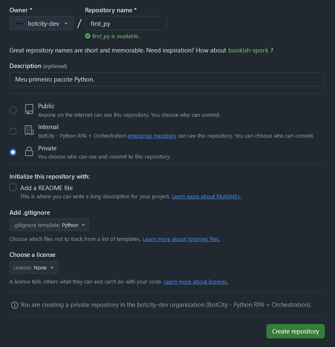
Task: Click the info icon beside private repository notice
Action: 14,305
